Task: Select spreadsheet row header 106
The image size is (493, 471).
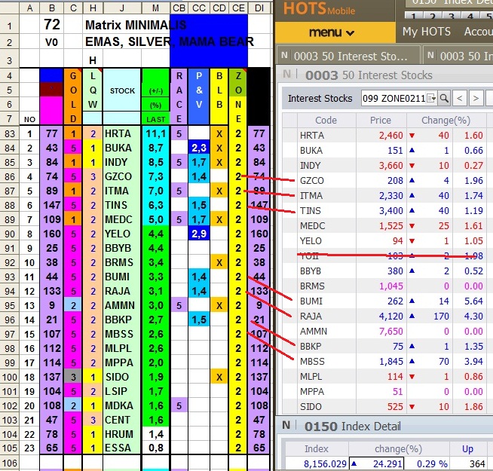Action: pos(10,463)
